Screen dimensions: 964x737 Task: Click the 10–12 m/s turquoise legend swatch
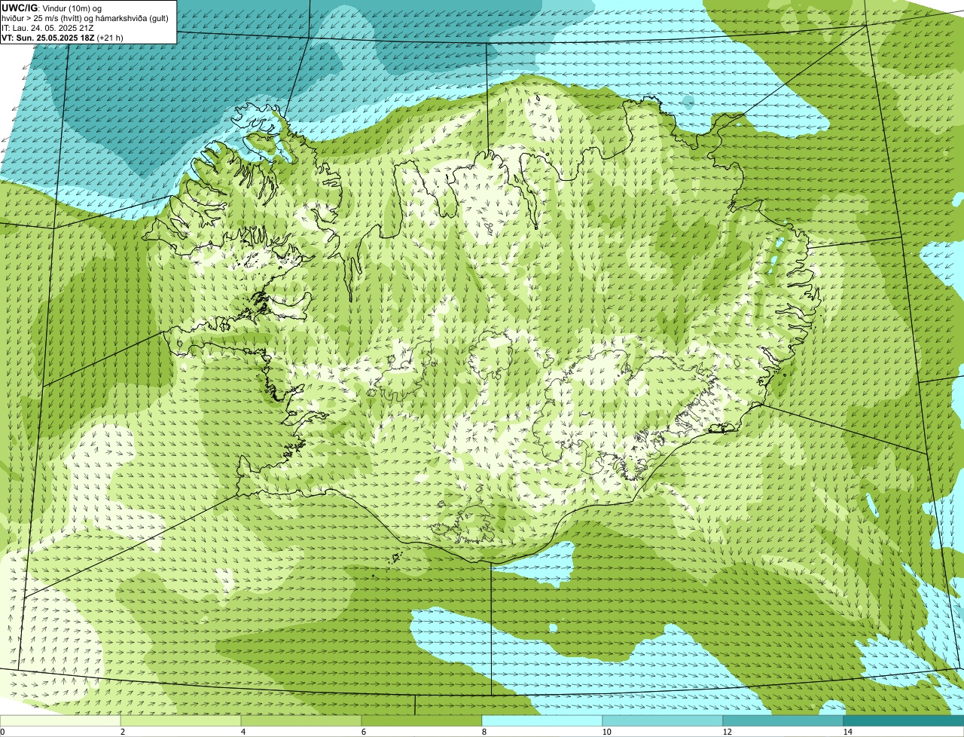click(x=663, y=720)
